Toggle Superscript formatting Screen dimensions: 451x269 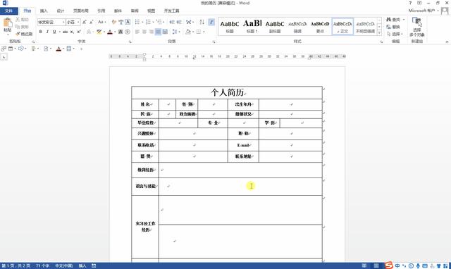79,32
